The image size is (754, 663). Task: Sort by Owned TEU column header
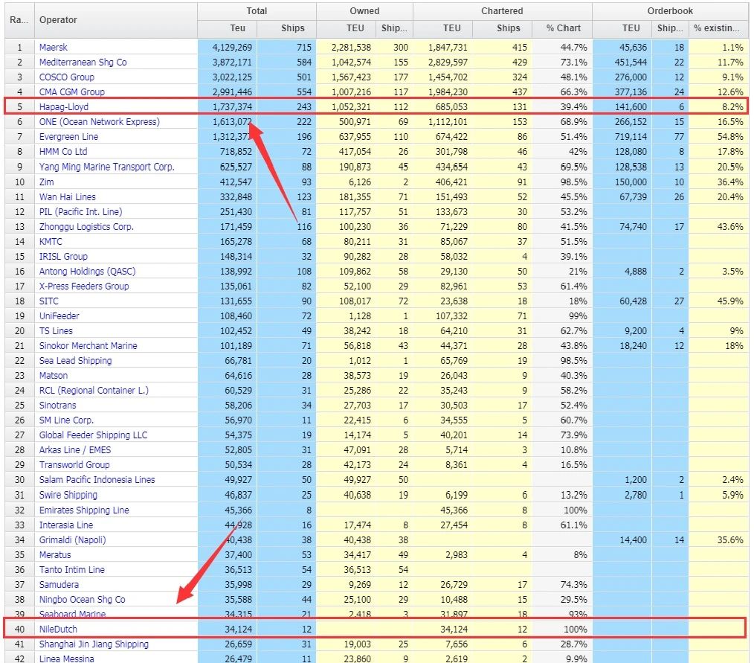click(x=346, y=28)
